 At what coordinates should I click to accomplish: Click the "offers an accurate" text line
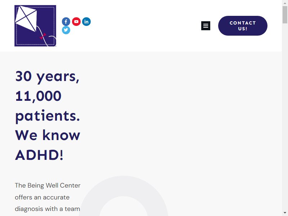point(42,197)
